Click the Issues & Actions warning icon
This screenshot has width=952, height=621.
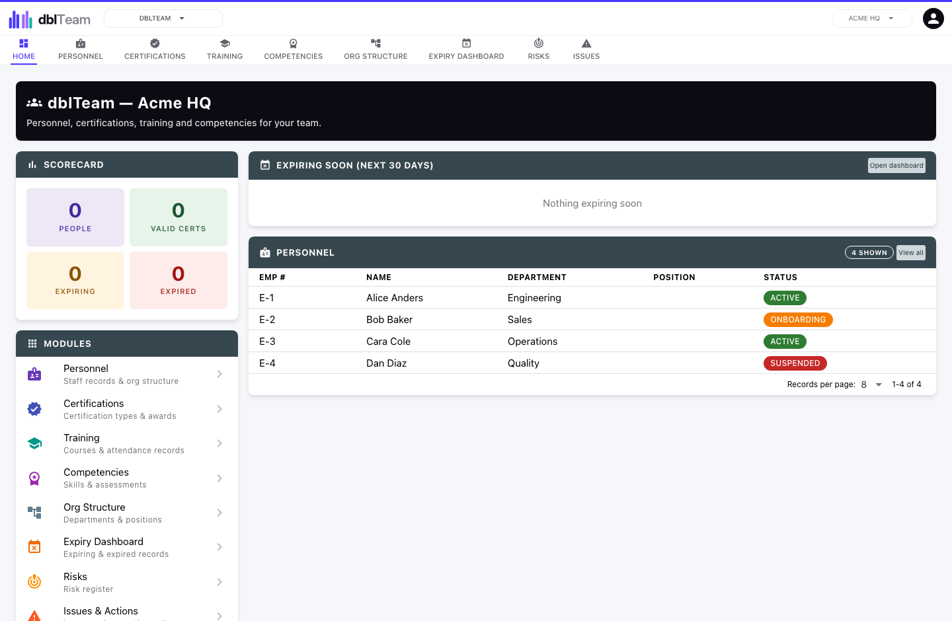tap(34, 616)
